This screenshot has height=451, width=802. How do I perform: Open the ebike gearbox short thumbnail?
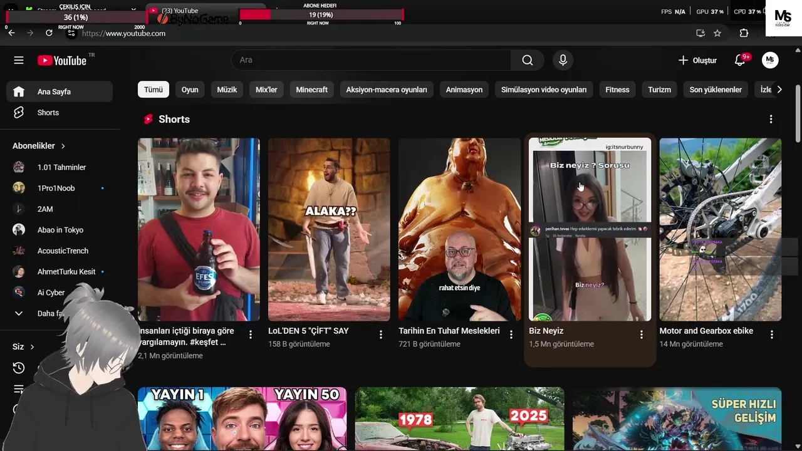[x=721, y=229]
